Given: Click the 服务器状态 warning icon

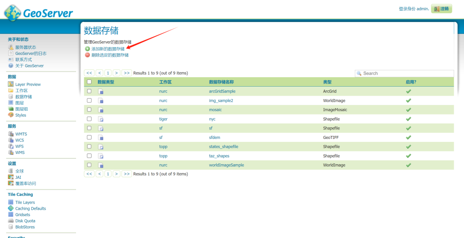Looking at the screenshot, I should 11,47.
